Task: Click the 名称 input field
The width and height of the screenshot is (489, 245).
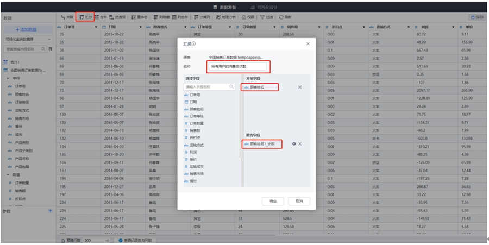Action: coord(237,66)
